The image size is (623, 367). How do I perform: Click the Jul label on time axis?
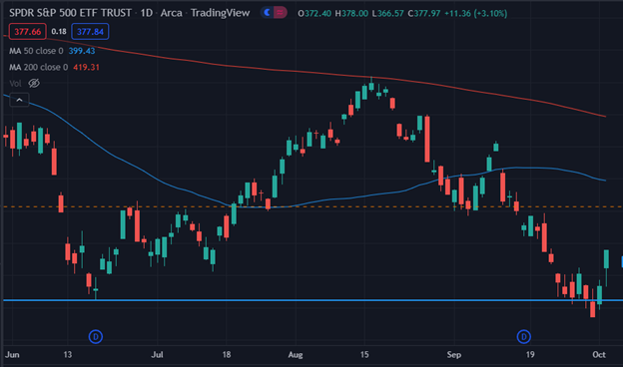[x=158, y=355]
